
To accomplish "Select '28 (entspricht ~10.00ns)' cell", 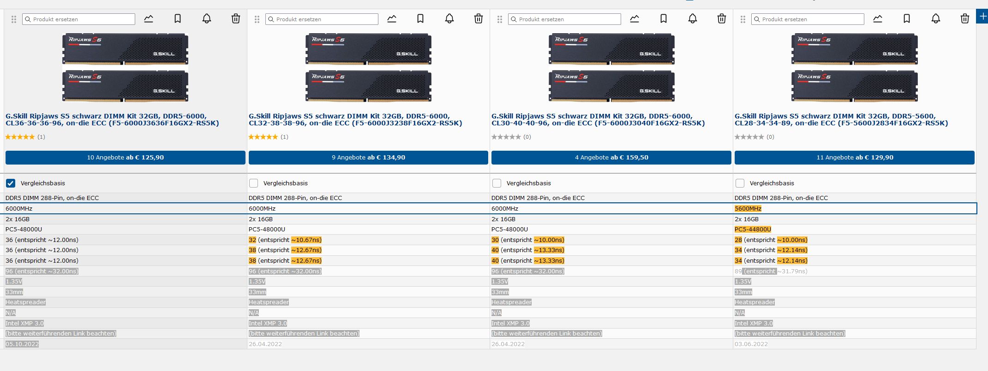I will 771,240.
